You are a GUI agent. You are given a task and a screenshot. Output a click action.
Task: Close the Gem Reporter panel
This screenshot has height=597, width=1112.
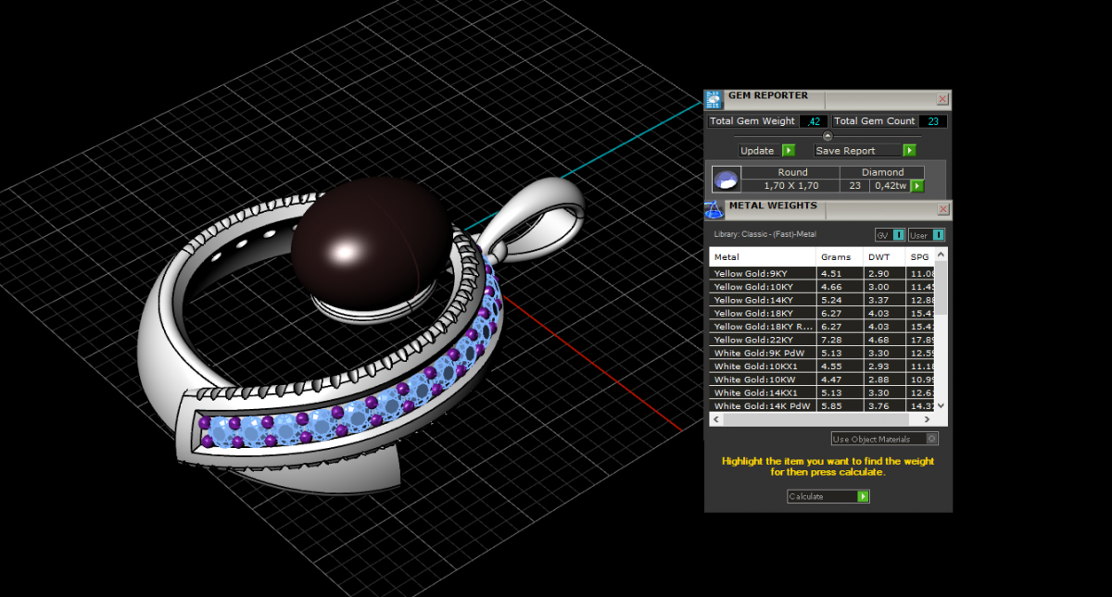942,99
